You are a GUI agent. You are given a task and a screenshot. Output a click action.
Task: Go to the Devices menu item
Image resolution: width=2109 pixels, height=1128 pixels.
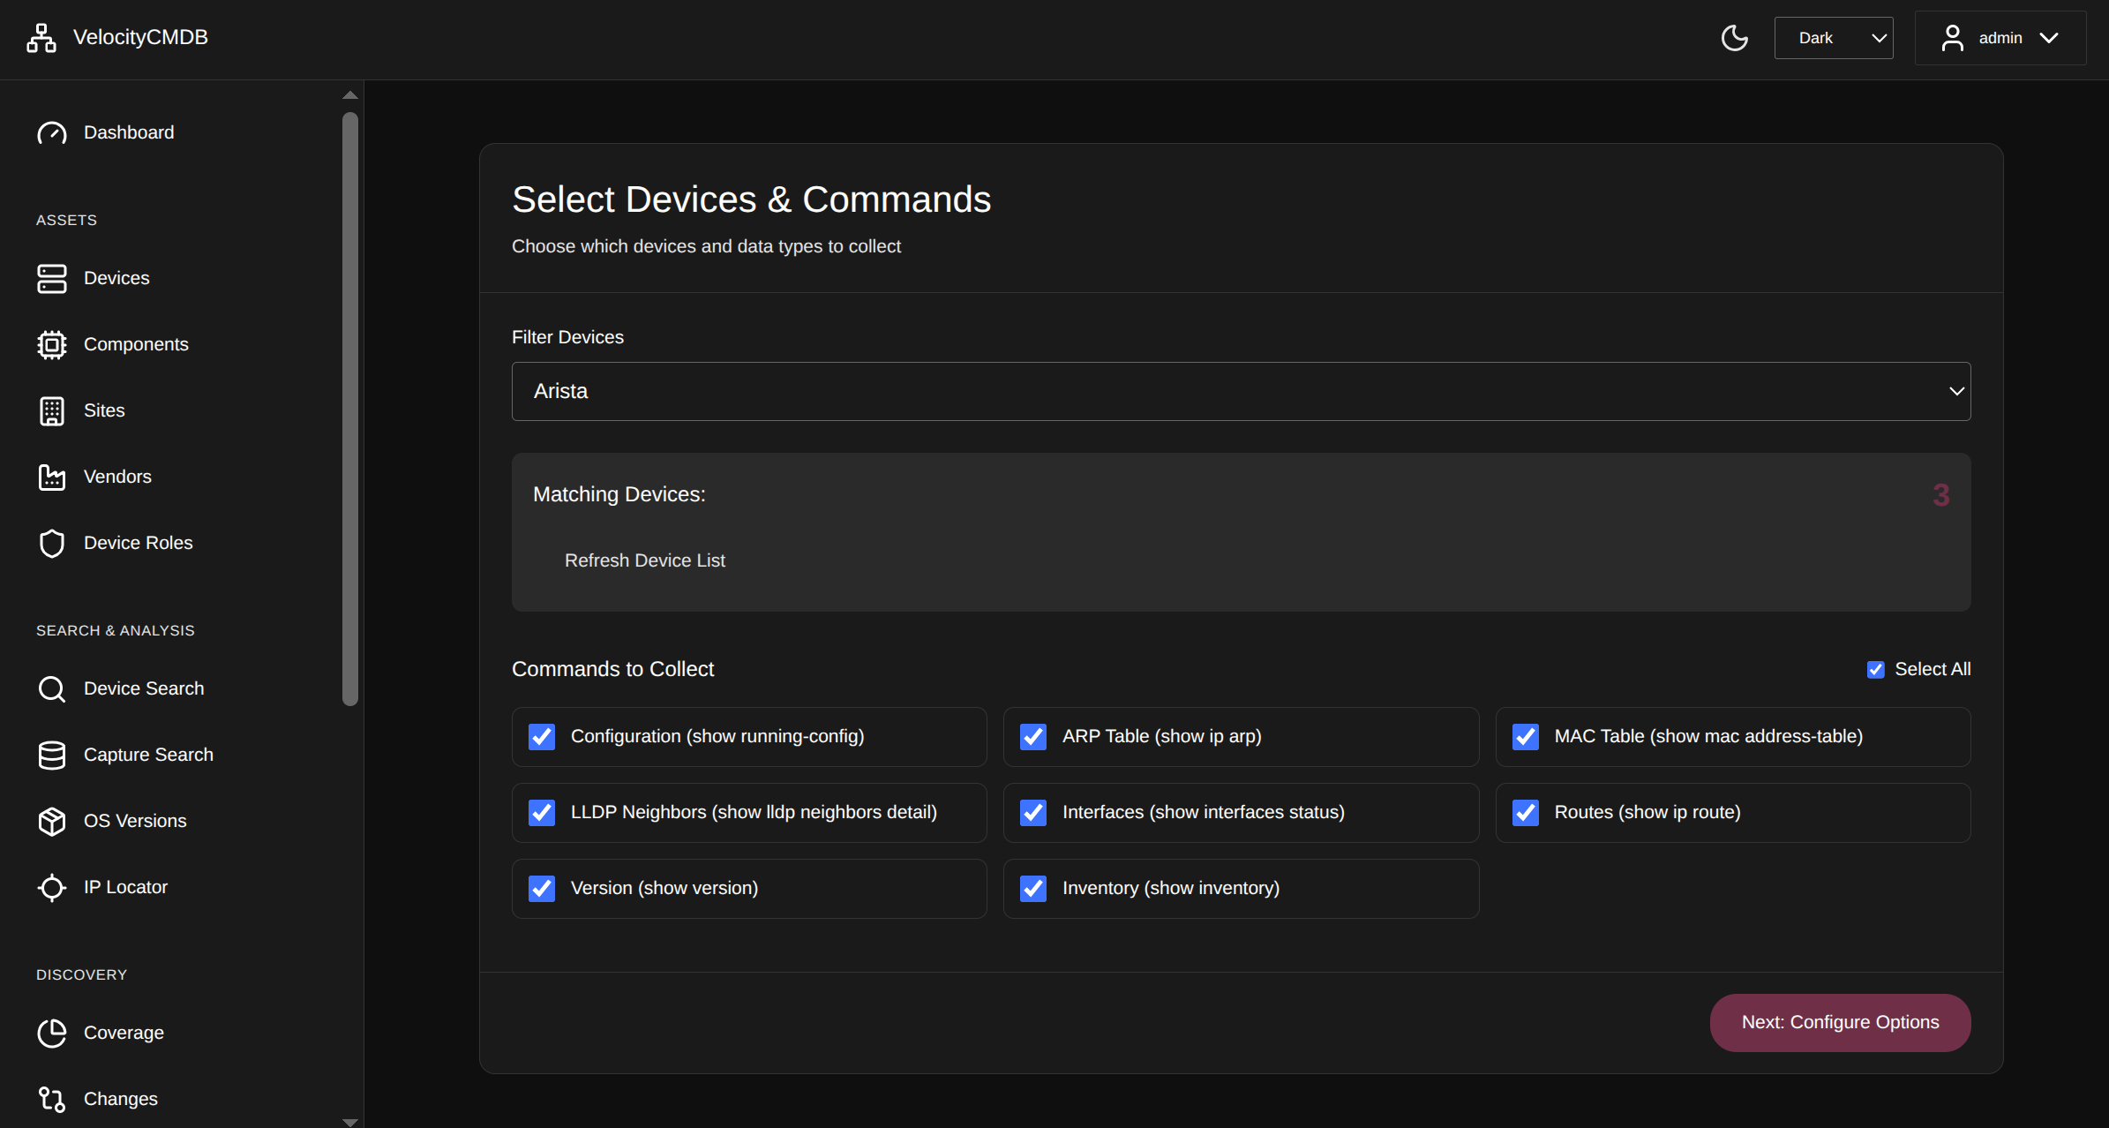click(x=116, y=278)
